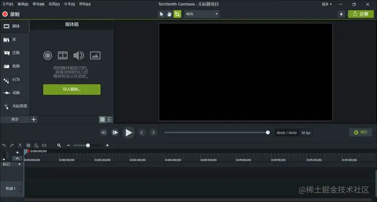Click the 导入媒体... import button
Image resolution: width=377 pixels, height=202 pixels.
[72, 89]
